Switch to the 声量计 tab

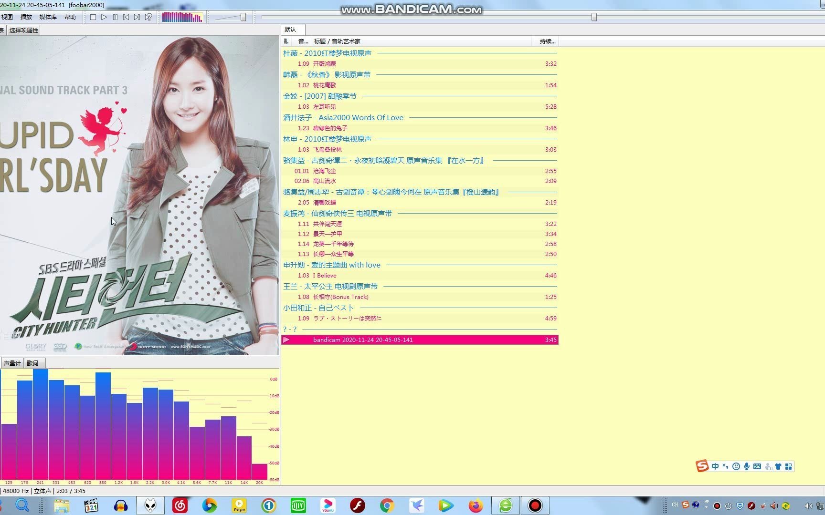coord(12,363)
